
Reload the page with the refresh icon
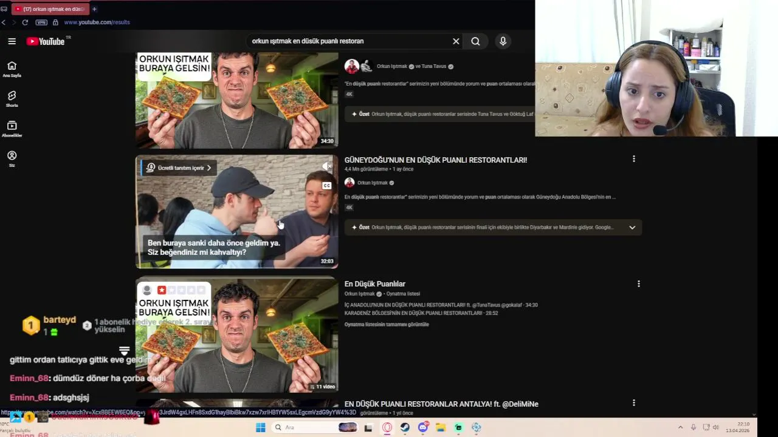[25, 22]
